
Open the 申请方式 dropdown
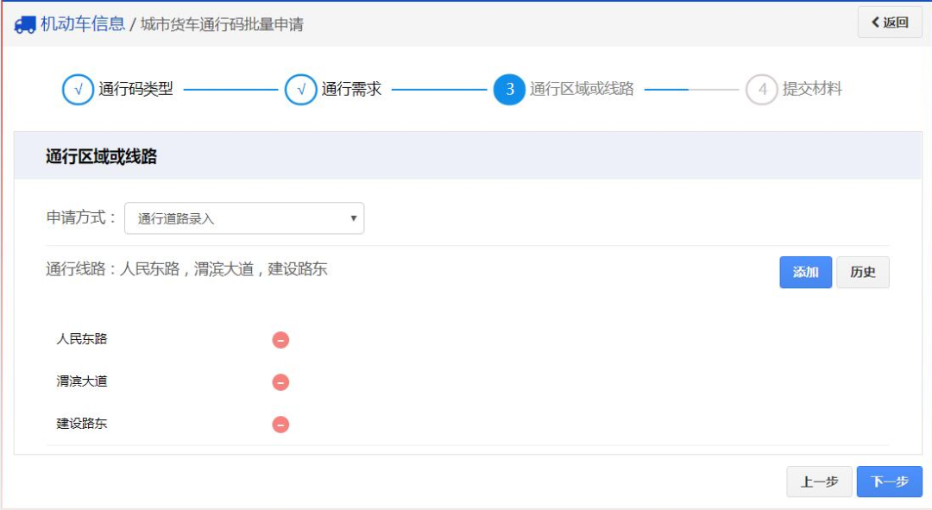[244, 218]
